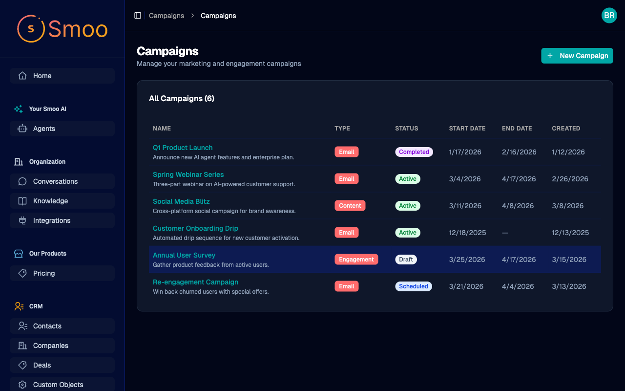Select the current Campaigns breadcrumb
The width and height of the screenshot is (625, 391).
click(218, 16)
